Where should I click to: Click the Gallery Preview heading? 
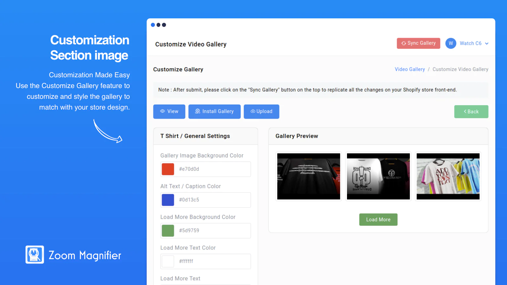click(297, 136)
